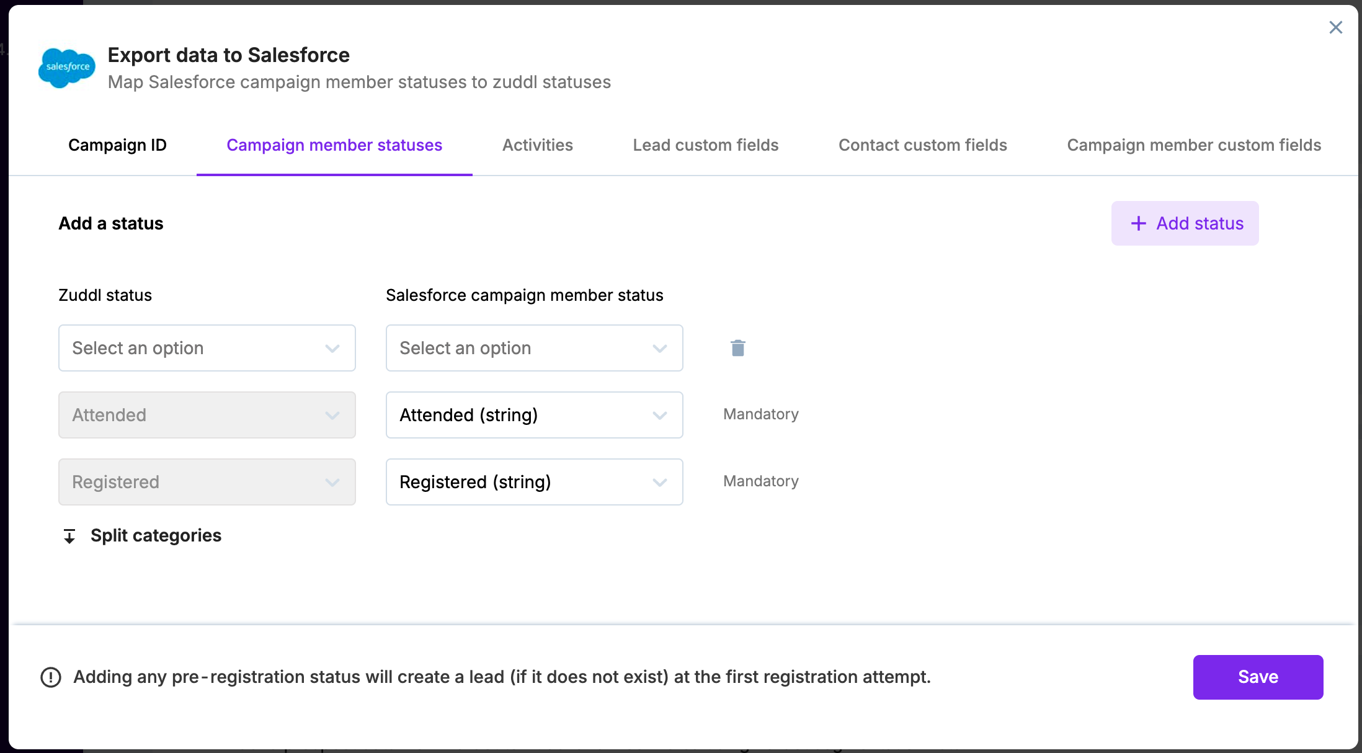1362x753 pixels.
Task: Expand the Registered (string) dropdown
Action: (x=534, y=482)
